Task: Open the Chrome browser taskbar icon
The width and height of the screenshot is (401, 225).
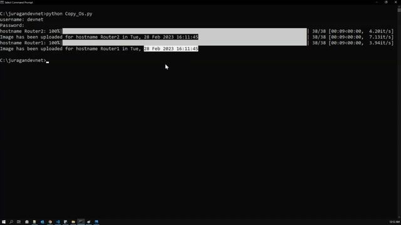Action: tap(50, 222)
